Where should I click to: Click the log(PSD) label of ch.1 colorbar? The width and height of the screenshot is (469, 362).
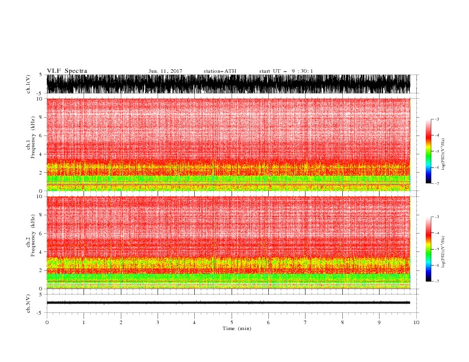coord(444,154)
